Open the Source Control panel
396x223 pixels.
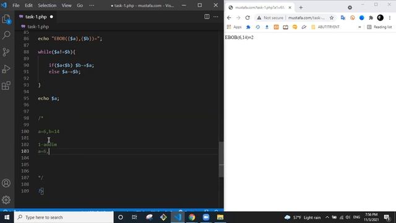pyautogui.click(x=6, y=52)
